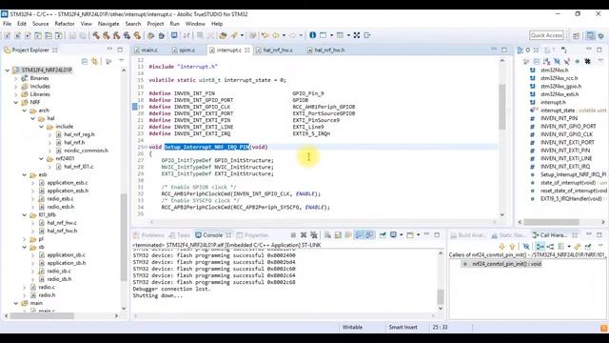Viewport: 609px width, 343px height.
Task: Click the open perspective icon near Quick Access
Action: pos(576,35)
